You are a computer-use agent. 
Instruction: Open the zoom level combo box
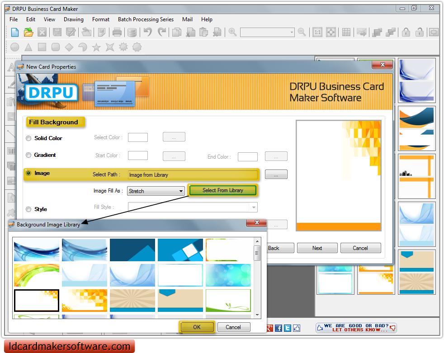267,32
